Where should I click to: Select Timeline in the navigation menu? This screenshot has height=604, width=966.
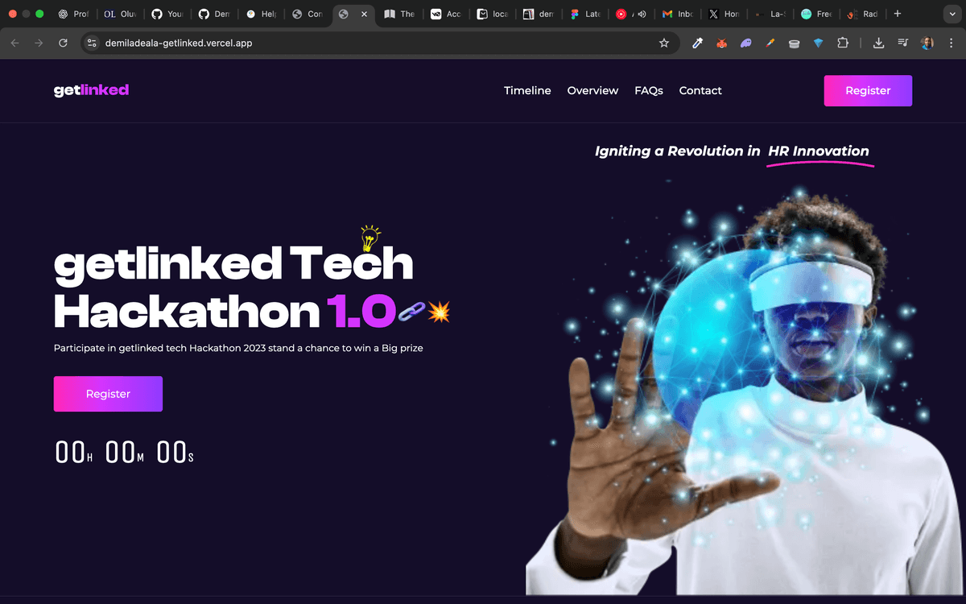point(527,90)
